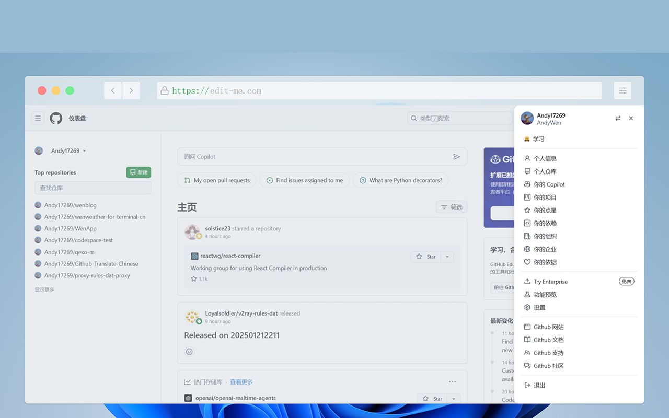Screen dimensions: 669x418
Task: Click the green 新建 new repository button
Action: (x=139, y=172)
